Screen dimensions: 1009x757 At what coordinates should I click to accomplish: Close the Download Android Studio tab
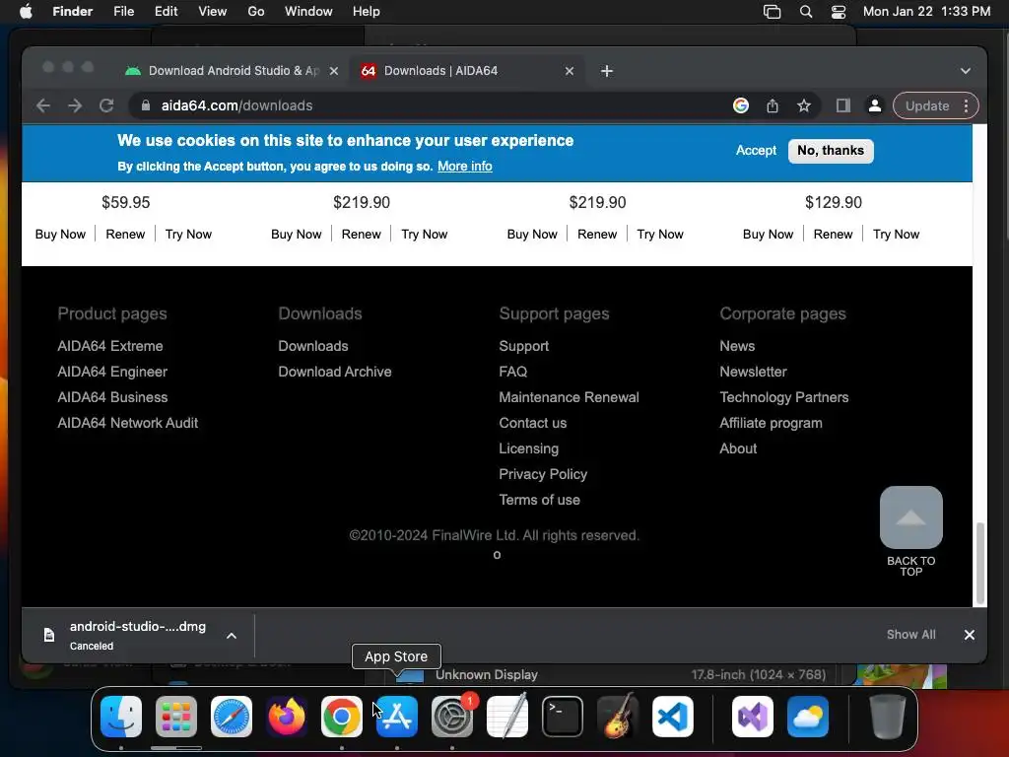click(334, 71)
